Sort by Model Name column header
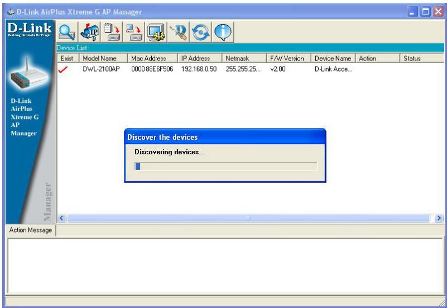The height and width of the screenshot is (308, 447). (103, 58)
